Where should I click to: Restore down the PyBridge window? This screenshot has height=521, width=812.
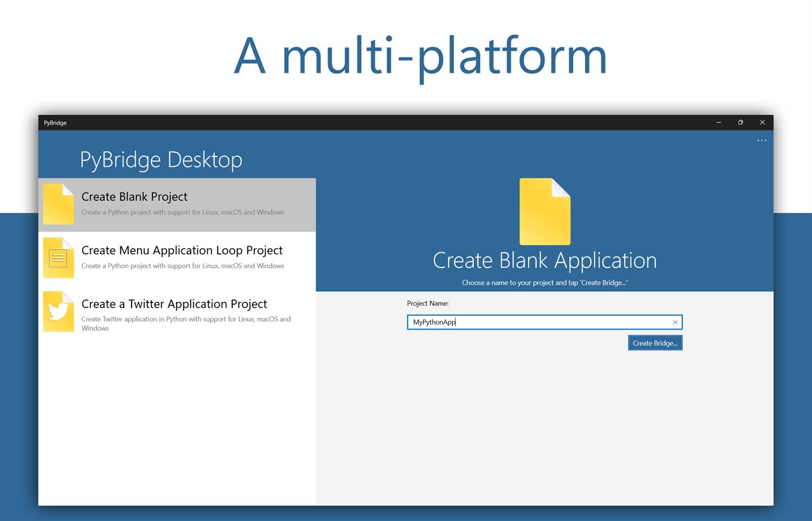tap(741, 122)
